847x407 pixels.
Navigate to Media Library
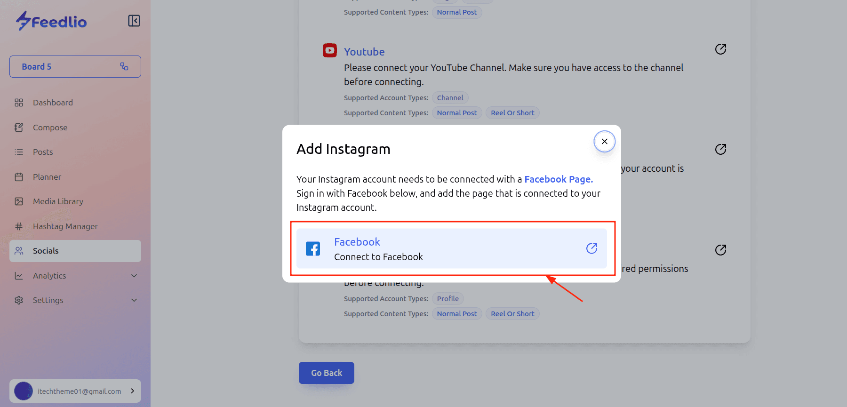[x=58, y=201]
